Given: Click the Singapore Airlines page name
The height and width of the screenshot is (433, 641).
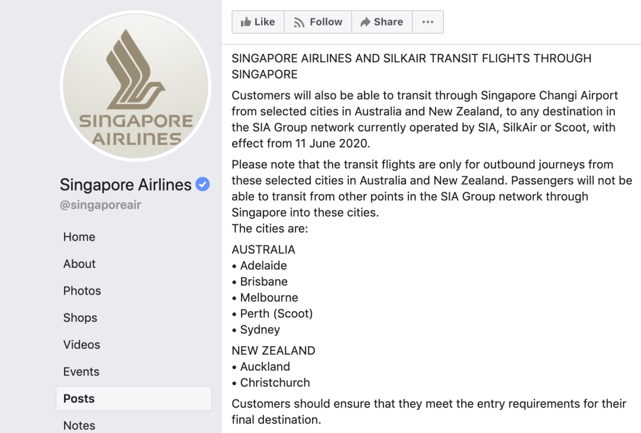Looking at the screenshot, I should [x=125, y=185].
